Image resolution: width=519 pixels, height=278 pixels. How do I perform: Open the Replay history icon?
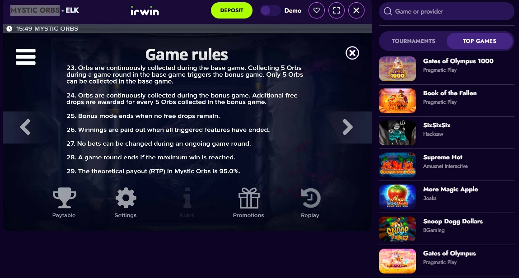click(x=310, y=198)
